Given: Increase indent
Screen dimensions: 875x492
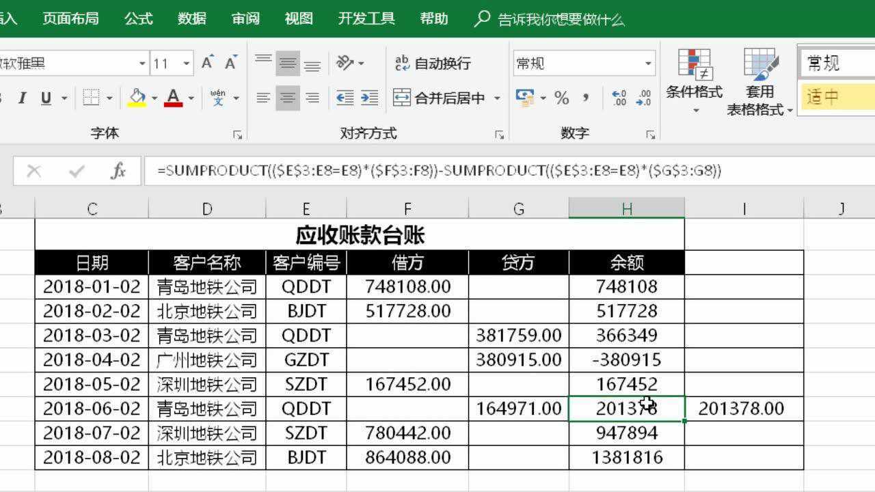Looking at the screenshot, I should pyautogui.click(x=369, y=98).
